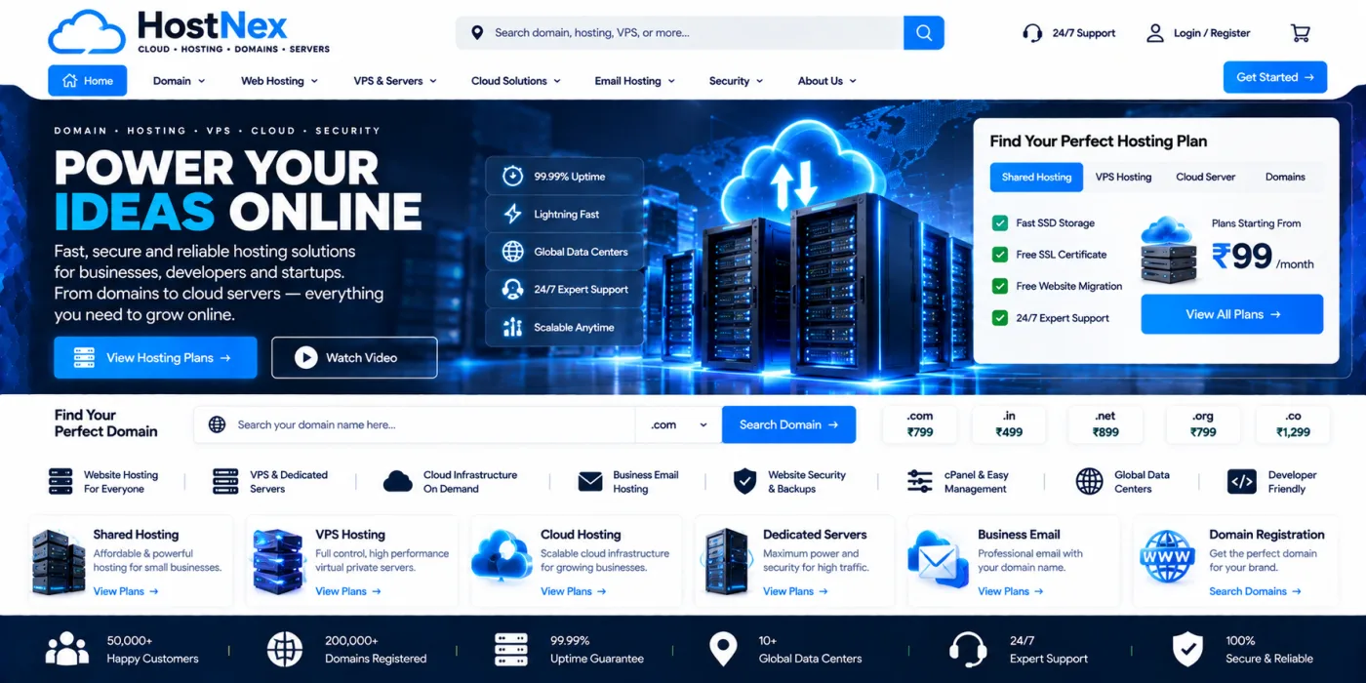Screen dimensions: 1366x683
Task: Toggle the Free SSL Certificate checkbox
Action: [x=999, y=254]
